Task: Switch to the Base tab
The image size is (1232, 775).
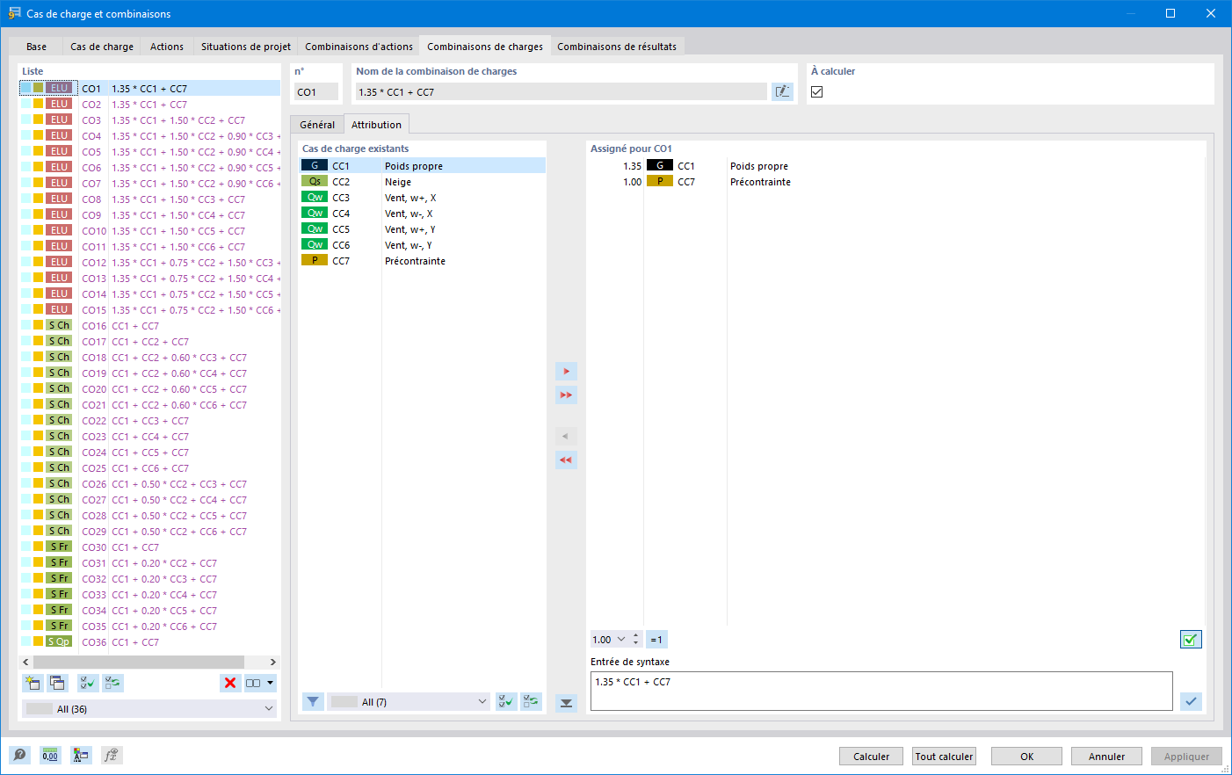Action: [37, 47]
